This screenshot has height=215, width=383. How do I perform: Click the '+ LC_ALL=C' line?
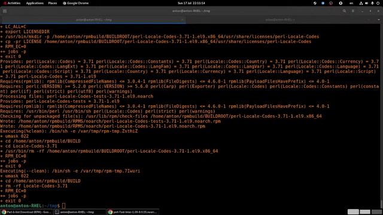pyautogui.click(x=13, y=26)
